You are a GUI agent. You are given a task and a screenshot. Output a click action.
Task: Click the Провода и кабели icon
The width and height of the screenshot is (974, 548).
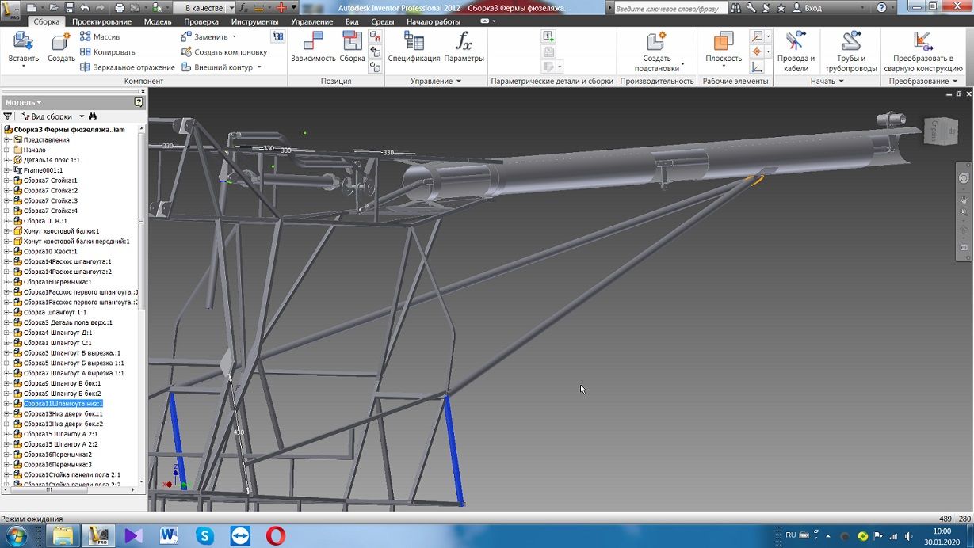click(796, 42)
